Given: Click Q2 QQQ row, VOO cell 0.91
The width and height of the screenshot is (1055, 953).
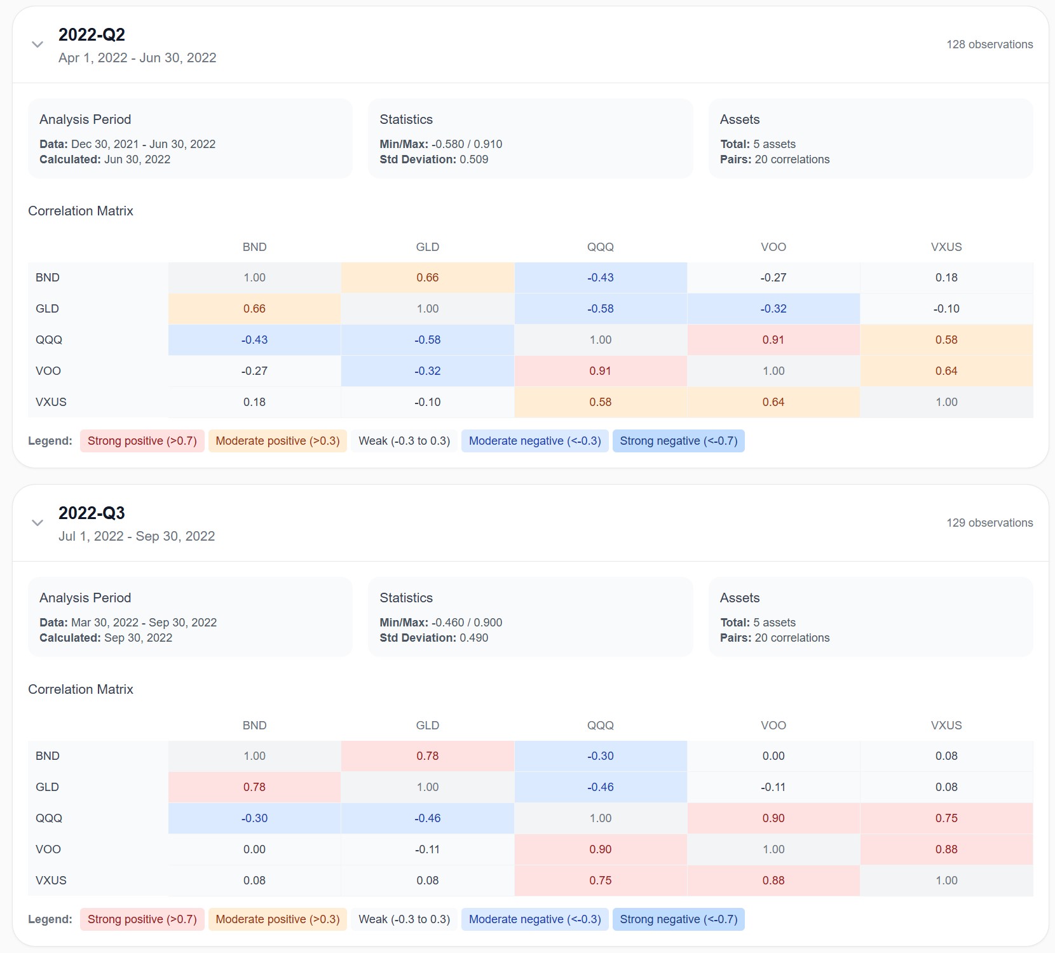Looking at the screenshot, I should pos(773,340).
